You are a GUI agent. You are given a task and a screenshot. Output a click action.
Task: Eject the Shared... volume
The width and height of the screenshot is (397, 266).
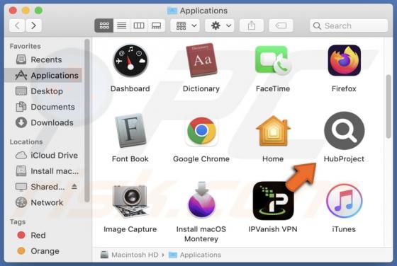click(x=74, y=187)
